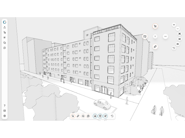Click the solid-eye focus frame icon

(179, 34)
